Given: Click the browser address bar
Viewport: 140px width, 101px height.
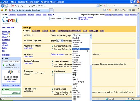Looking at the screenshot, I should tap(55, 6).
